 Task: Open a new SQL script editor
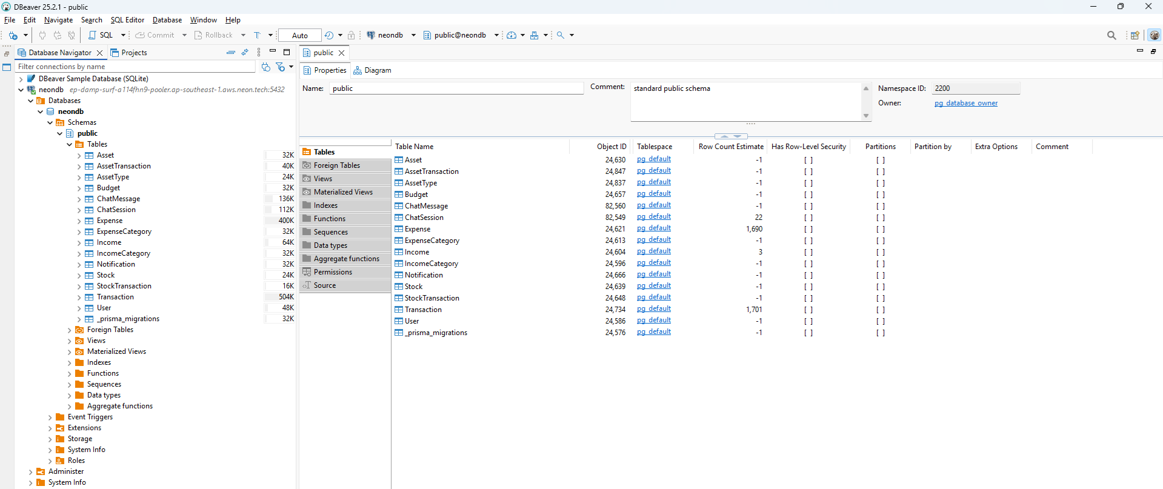tap(101, 35)
